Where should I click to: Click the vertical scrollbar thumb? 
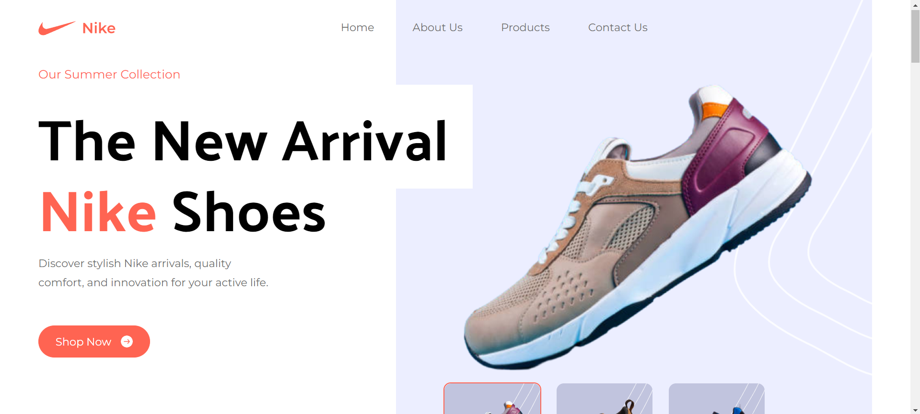(915, 36)
